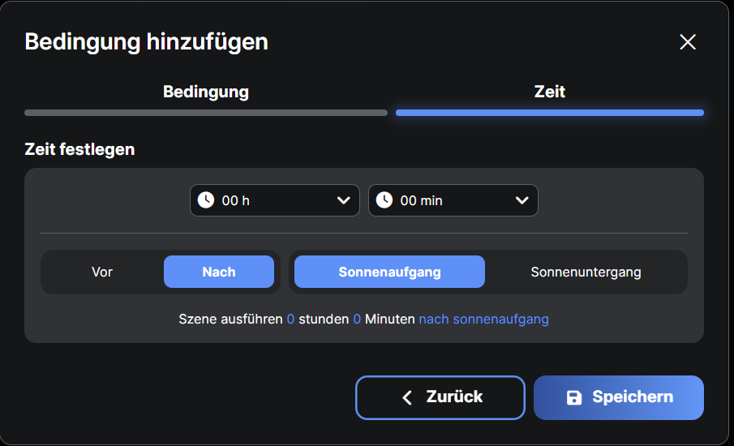Viewport: 734px width, 446px height.
Task: Expand the minutes dropdown arrow
Action: tap(522, 200)
